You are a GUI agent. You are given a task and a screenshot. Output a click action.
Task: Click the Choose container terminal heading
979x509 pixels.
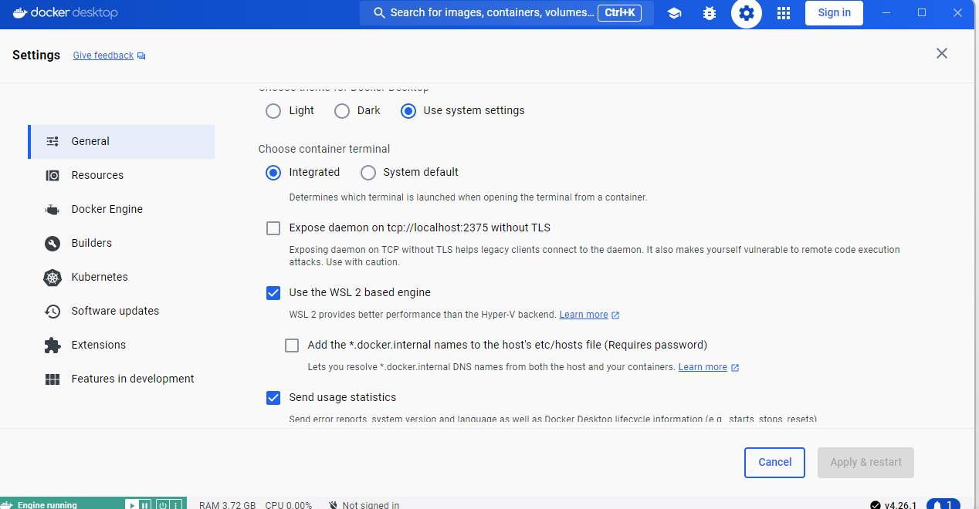(324, 150)
